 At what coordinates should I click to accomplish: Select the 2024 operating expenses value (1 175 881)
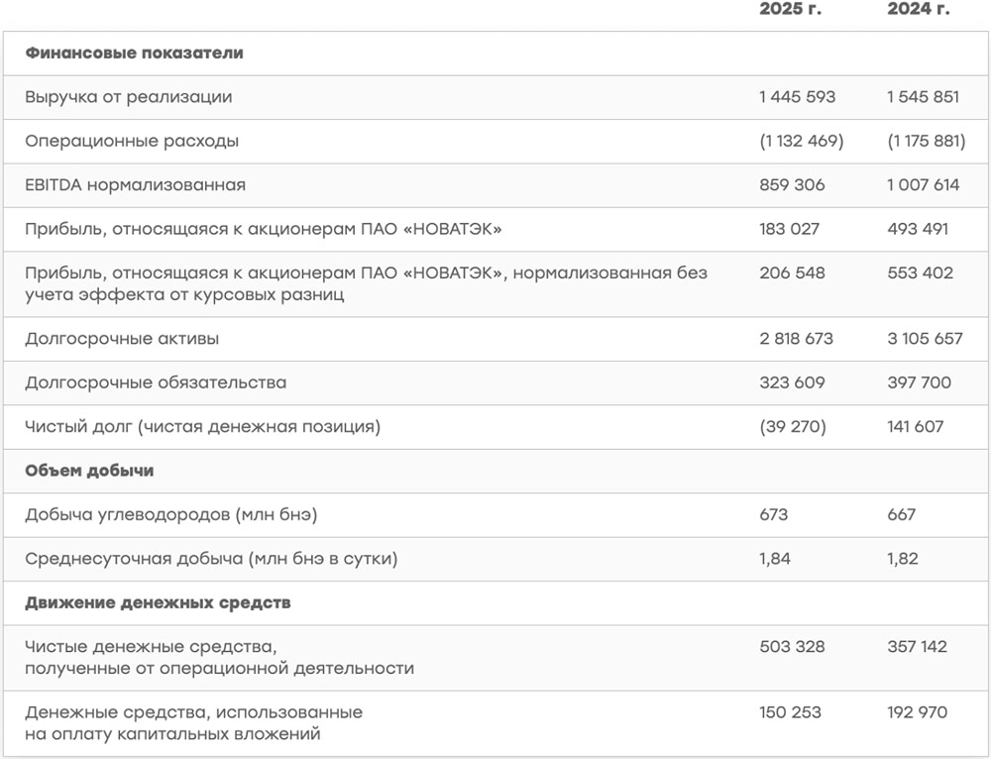pos(926,141)
